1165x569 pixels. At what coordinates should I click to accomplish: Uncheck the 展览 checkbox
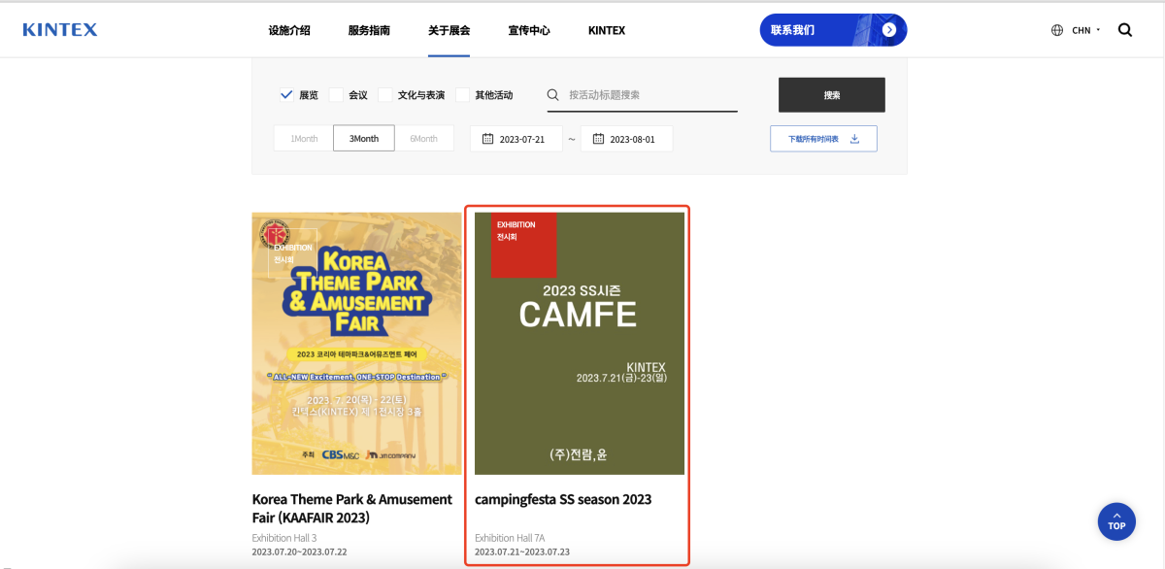[x=286, y=95]
